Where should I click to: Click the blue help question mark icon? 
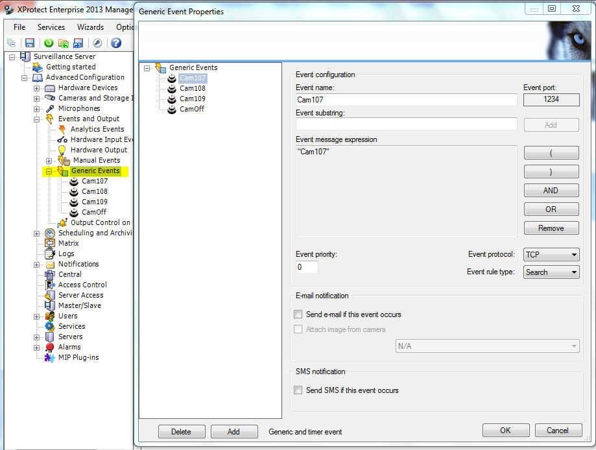pos(116,43)
